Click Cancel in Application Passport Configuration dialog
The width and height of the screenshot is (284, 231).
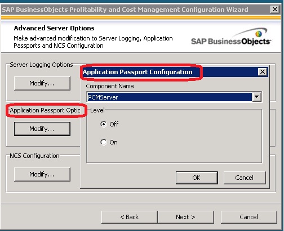point(245,178)
